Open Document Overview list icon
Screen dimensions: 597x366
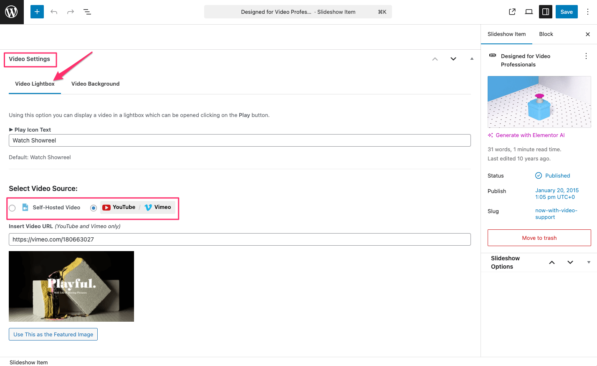coord(87,12)
